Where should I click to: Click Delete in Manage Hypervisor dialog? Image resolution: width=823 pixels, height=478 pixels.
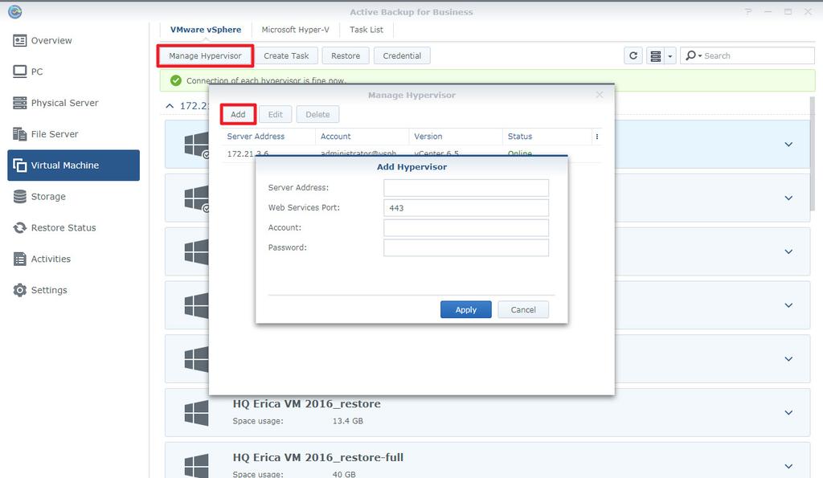click(317, 114)
